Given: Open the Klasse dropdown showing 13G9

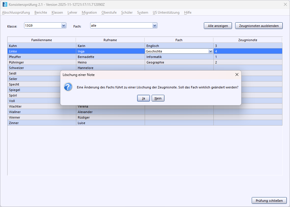Looking at the screenshot, I should point(64,26).
